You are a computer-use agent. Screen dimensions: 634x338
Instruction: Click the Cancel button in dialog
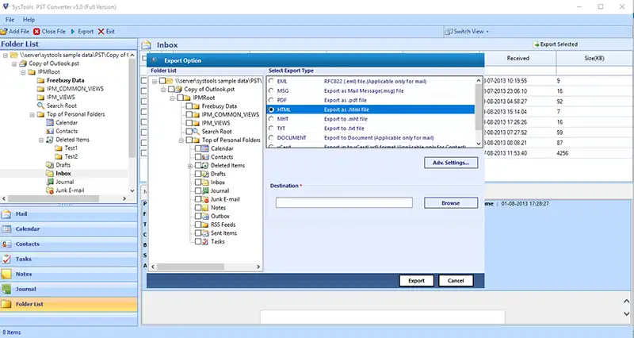(x=456, y=281)
